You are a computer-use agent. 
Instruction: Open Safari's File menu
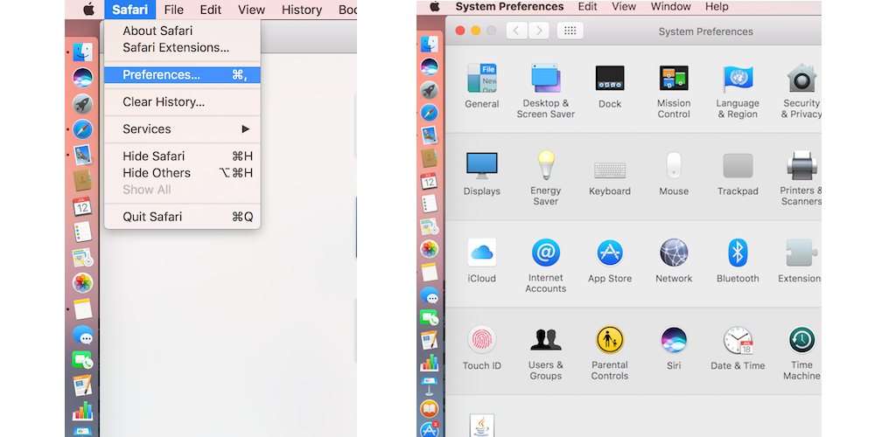coord(173,10)
